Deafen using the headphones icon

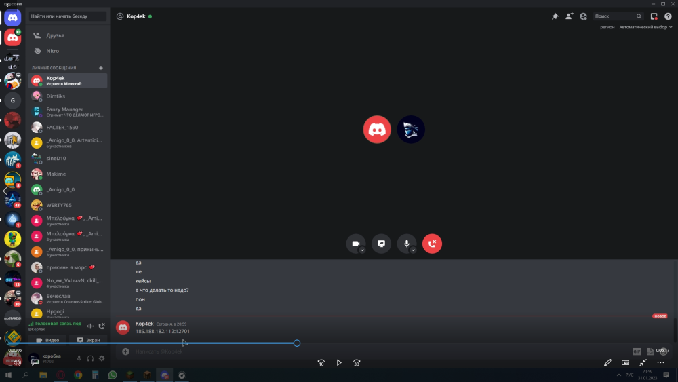(90, 358)
